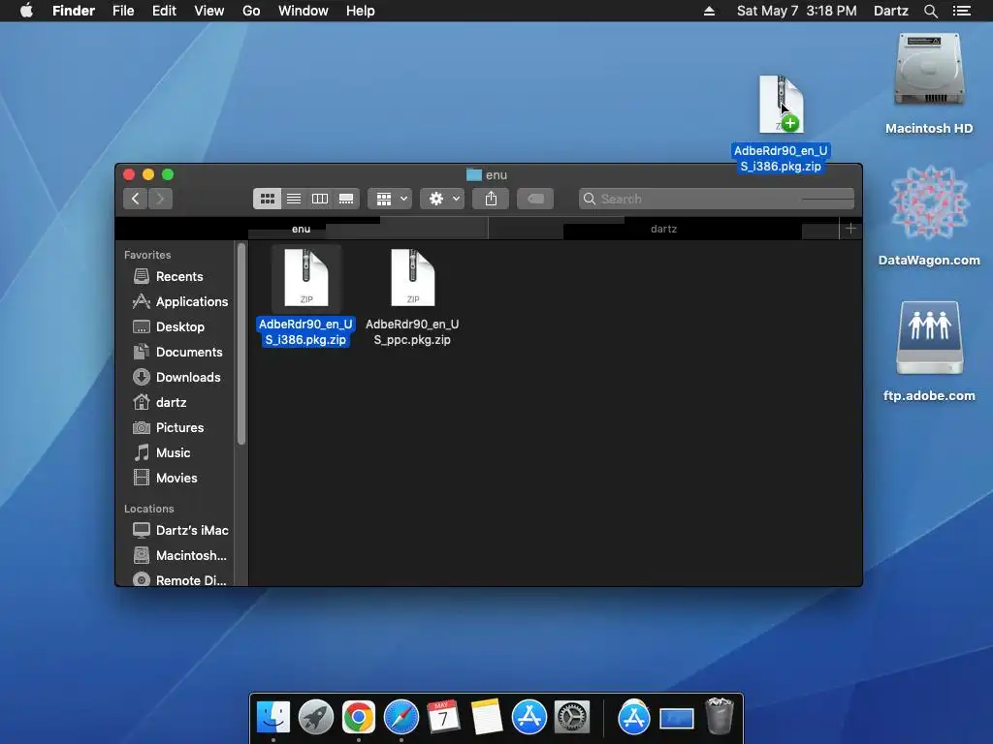Open Applications in the sidebar
This screenshot has height=744, width=993.
pyautogui.click(x=179, y=302)
